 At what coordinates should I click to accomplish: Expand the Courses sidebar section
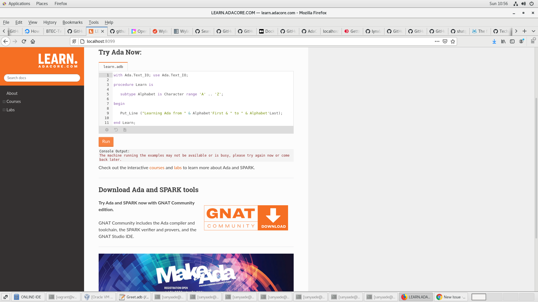click(4, 102)
